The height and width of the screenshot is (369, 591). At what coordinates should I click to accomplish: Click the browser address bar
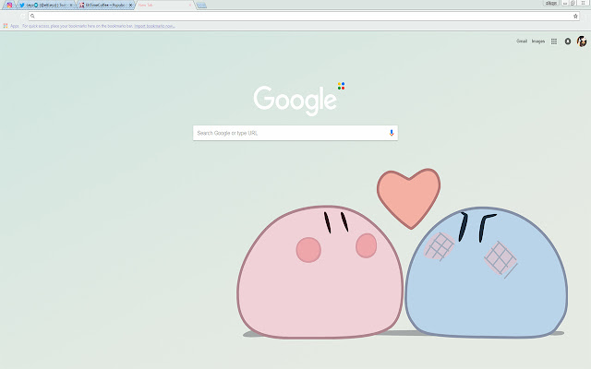click(x=304, y=16)
